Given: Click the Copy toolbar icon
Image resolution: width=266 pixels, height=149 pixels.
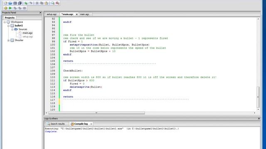Looking at the screenshot, I should tap(42, 3).
